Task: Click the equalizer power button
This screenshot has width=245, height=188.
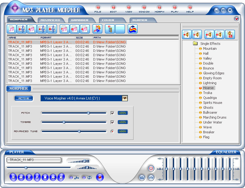Action: click(x=151, y=168)
